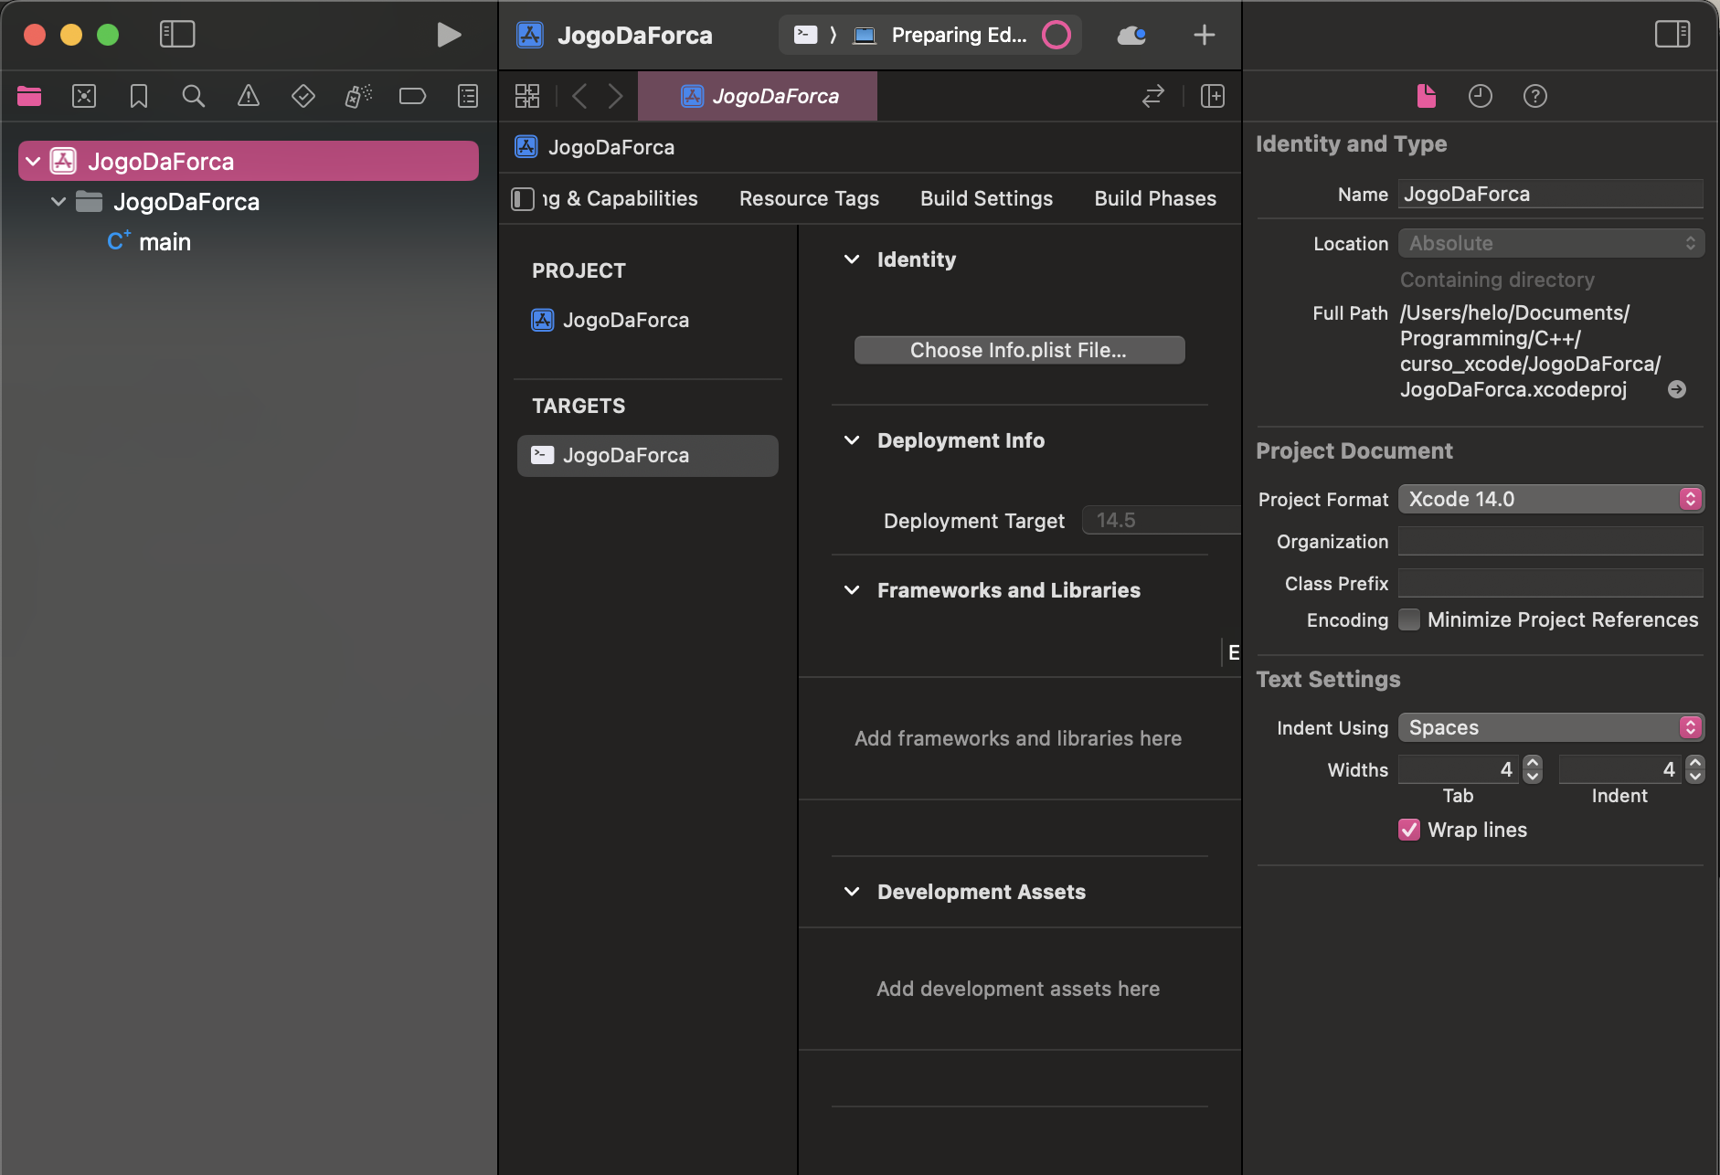Click JogoDaForca breadcrumb in jump bar
Image resolution: width=1720 pixels, height=1175 pixels.
coord(595,147)
